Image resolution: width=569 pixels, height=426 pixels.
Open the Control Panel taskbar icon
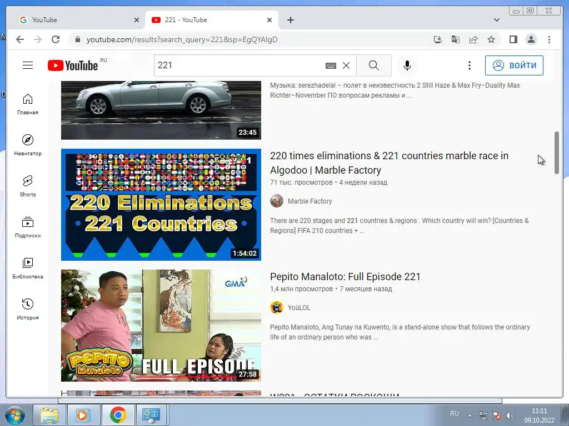click(152, 415)
